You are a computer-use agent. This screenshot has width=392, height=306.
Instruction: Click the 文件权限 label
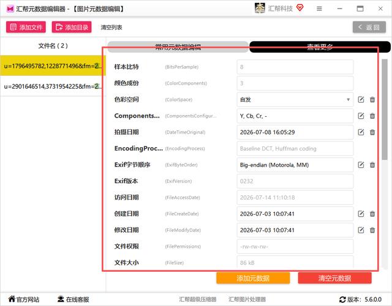click(x=126, y=247)
